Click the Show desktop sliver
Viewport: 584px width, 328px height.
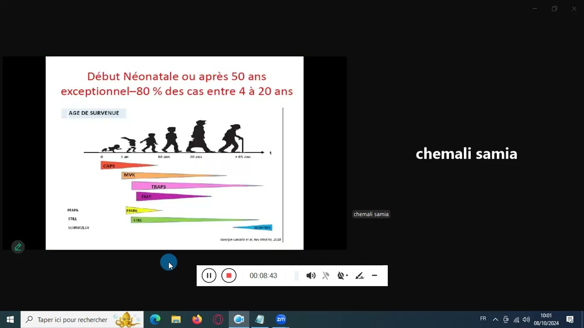583,319
